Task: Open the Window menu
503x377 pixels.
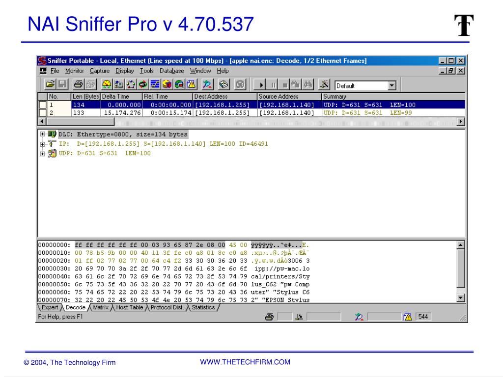Action: tap(200, 71)
